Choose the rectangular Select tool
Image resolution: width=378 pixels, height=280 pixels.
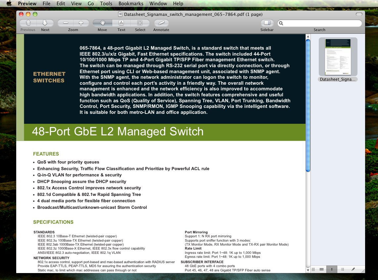tap(140, 23)
